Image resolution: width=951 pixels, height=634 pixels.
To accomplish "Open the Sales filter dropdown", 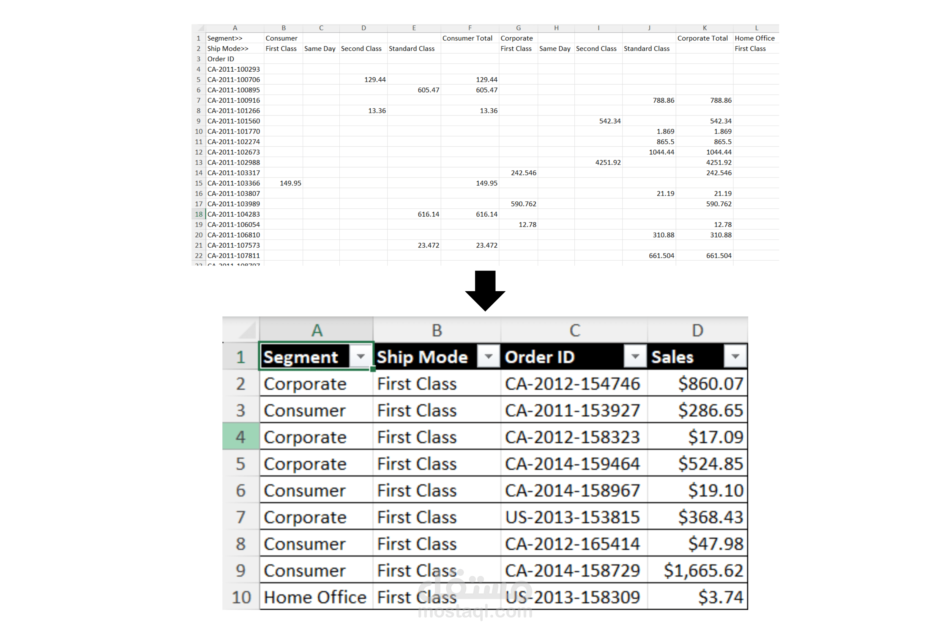I will 735,356.
